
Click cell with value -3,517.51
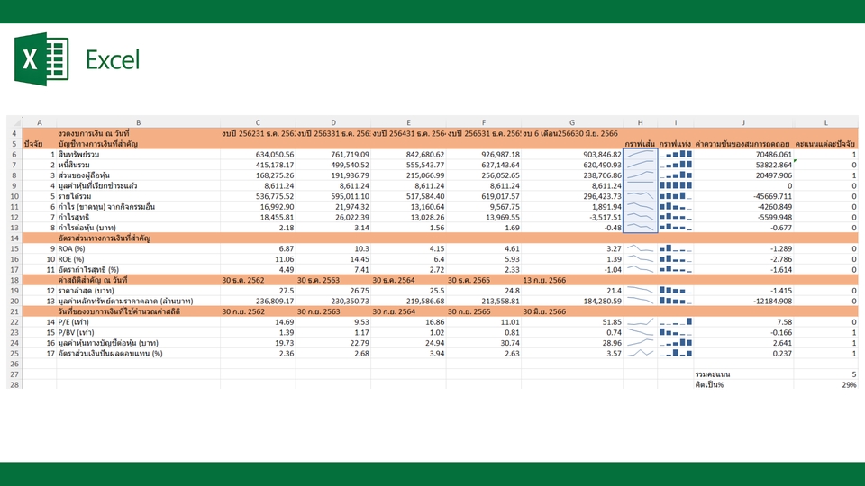(572, 217)
